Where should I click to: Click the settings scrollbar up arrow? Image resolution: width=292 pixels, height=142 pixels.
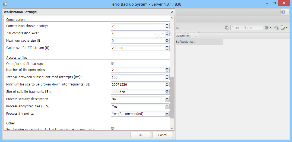coord(172,18)
